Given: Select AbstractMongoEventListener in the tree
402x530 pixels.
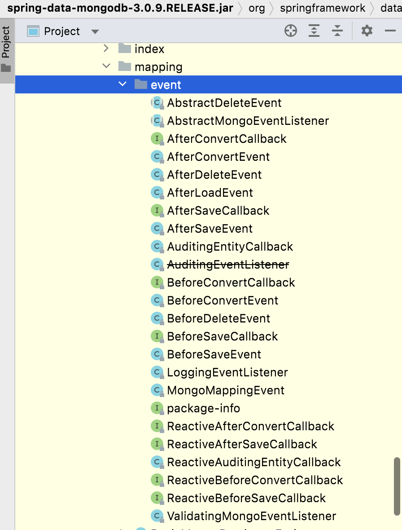Looking at the screenshot, I should pyautogui.click(x=248, y=121).
